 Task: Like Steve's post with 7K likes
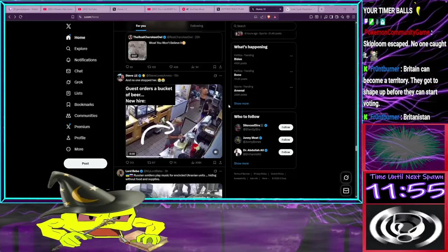[173, 162]
